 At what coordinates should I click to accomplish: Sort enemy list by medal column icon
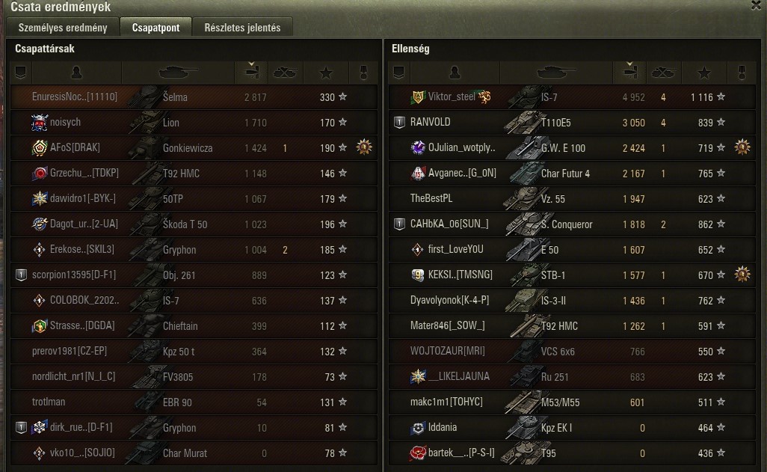pyautogui.click(x=742, y=73)
